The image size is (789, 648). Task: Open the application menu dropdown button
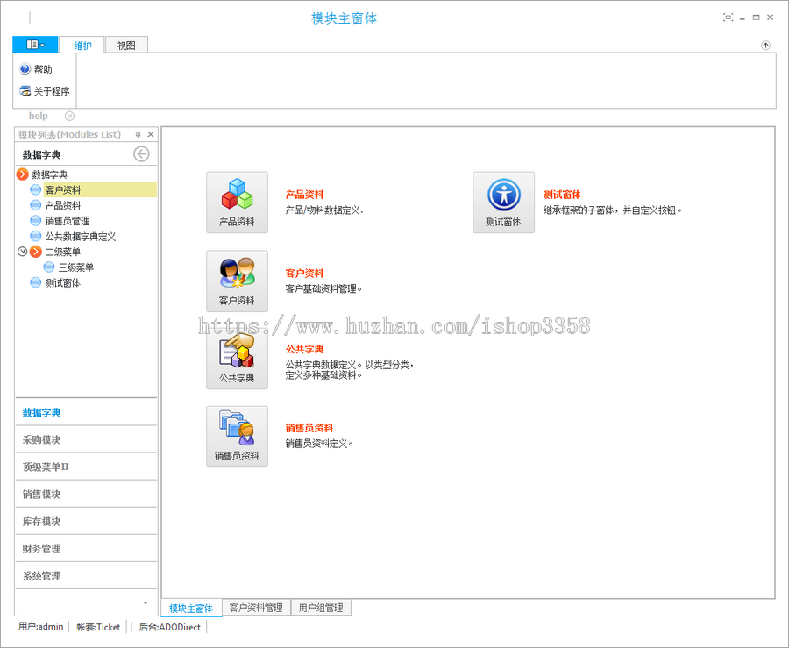[x=35, y=45]
